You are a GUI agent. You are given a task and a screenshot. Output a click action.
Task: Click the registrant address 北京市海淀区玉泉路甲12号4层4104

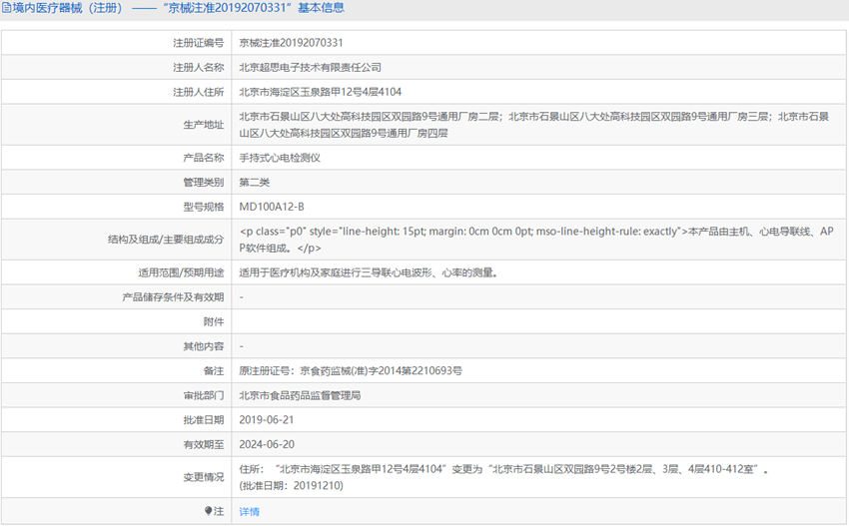[x=320, y=92]
